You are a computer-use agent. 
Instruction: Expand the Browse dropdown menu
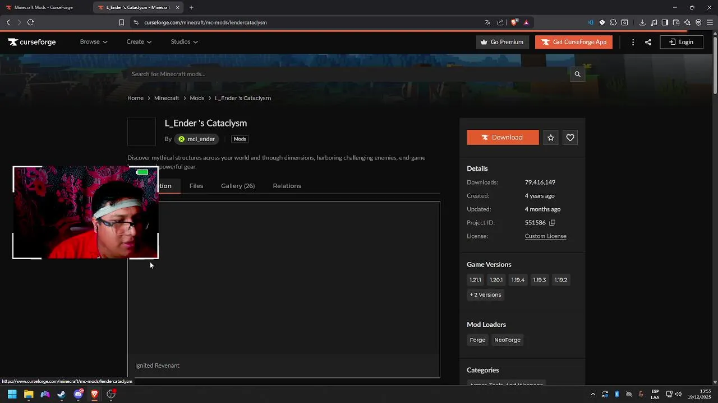pos(94,42)
